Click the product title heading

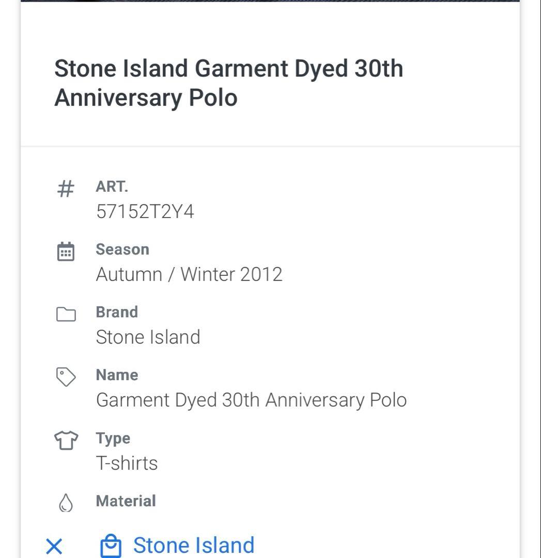[x=228, y=83]
